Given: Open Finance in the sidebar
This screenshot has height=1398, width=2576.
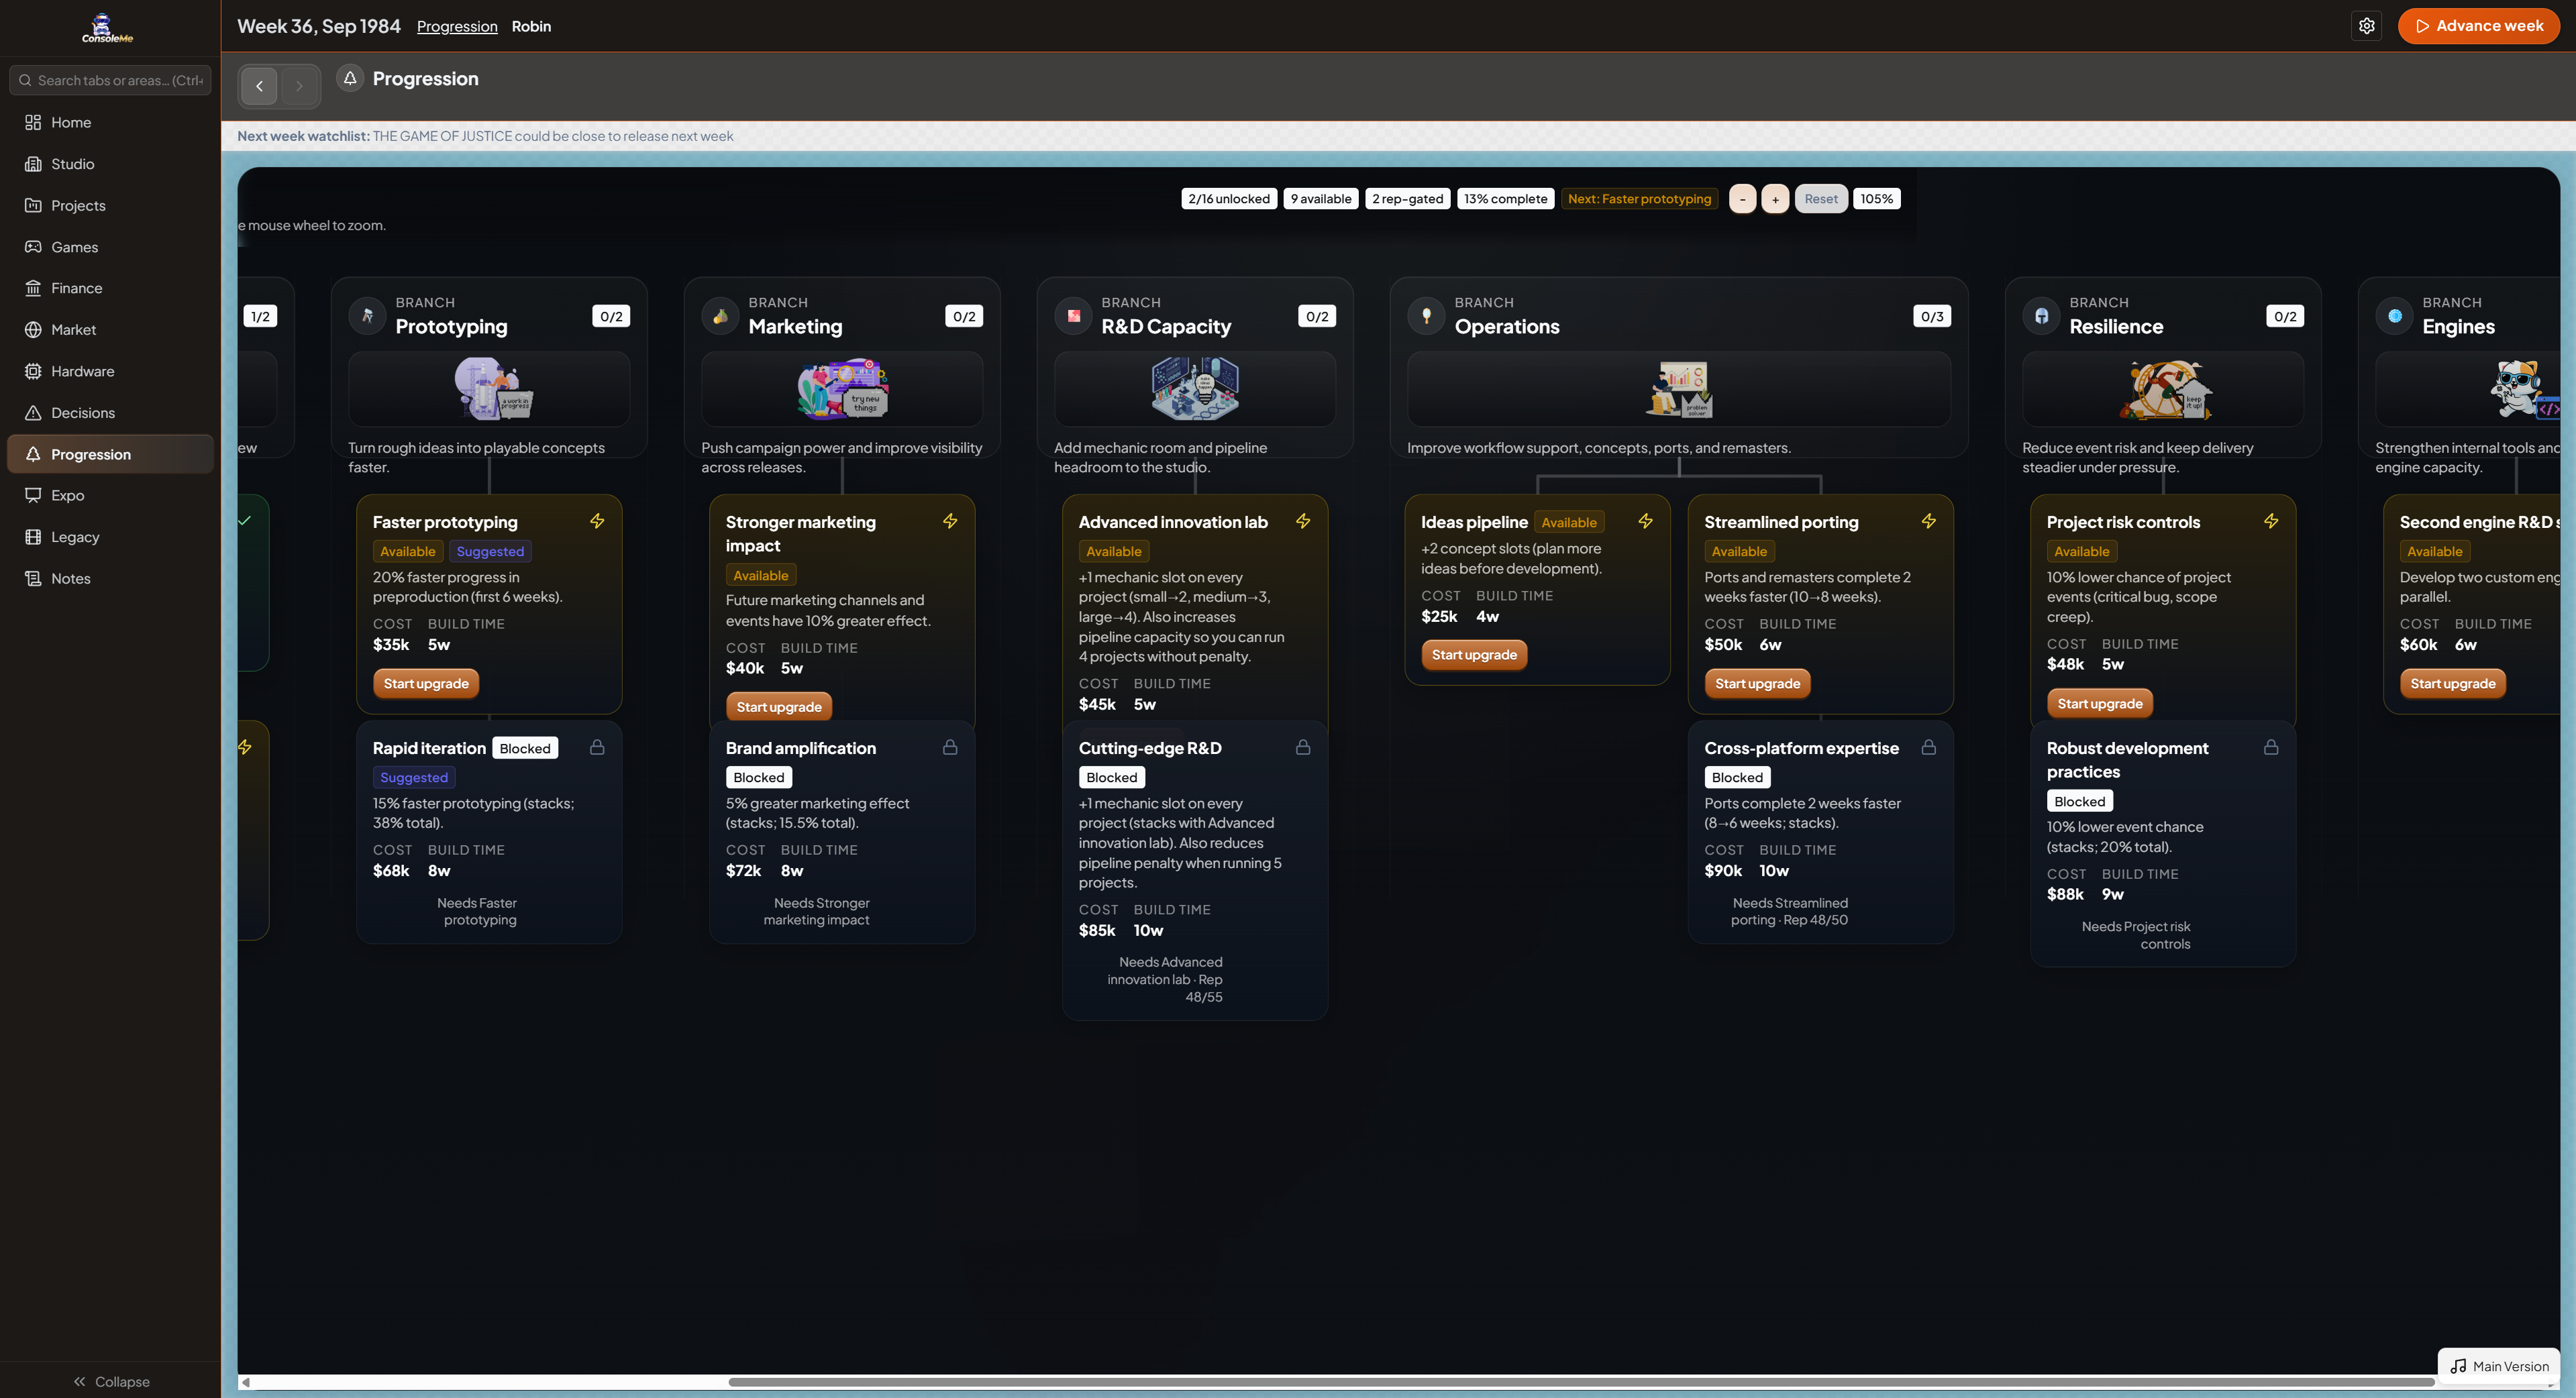Looking at the screenshot, I should tap(110, 288).
